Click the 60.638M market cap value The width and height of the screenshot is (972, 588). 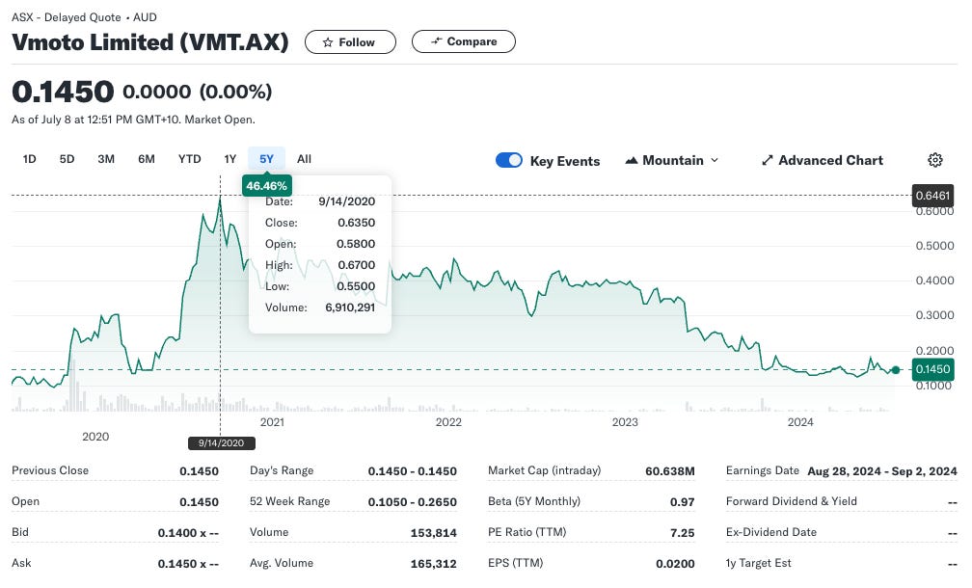point(669,471)
